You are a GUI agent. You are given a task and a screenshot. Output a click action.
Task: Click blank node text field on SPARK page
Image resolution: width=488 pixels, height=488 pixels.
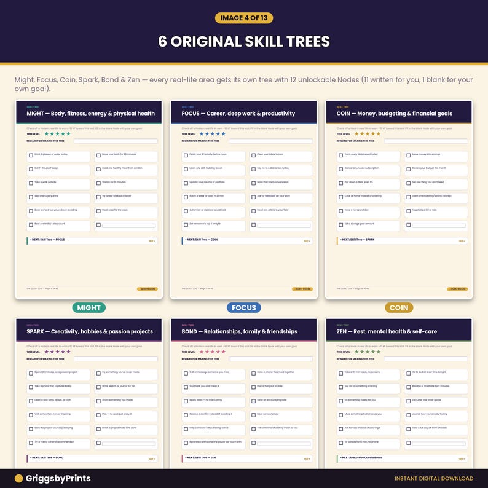128,444
